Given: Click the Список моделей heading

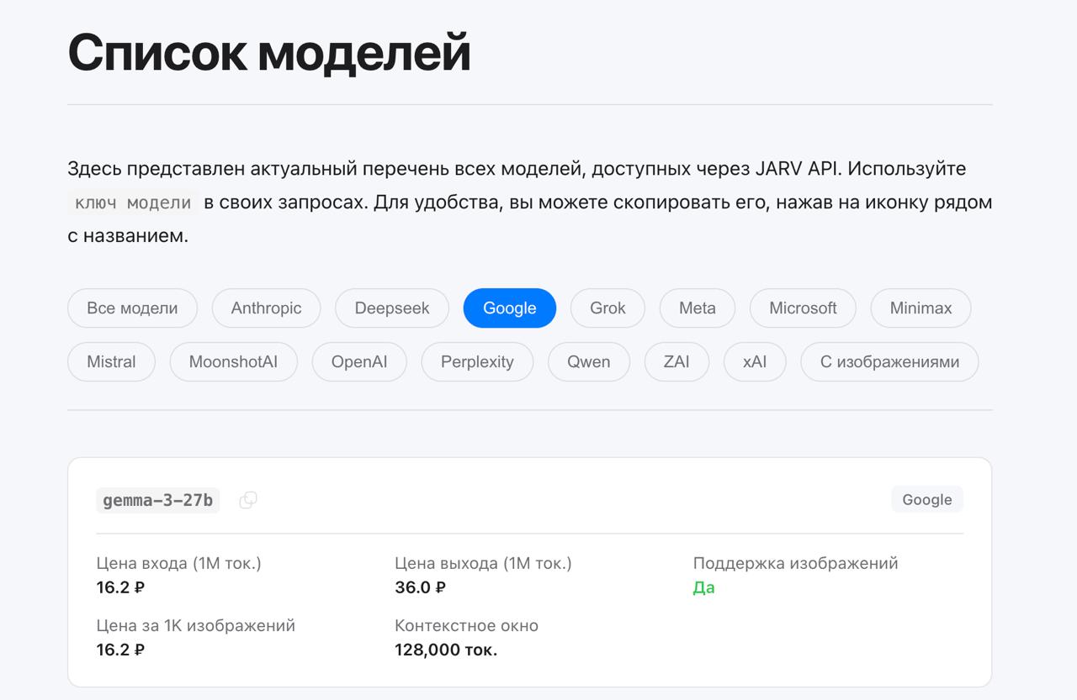Looking at the screenshot, I should point(269,52).
